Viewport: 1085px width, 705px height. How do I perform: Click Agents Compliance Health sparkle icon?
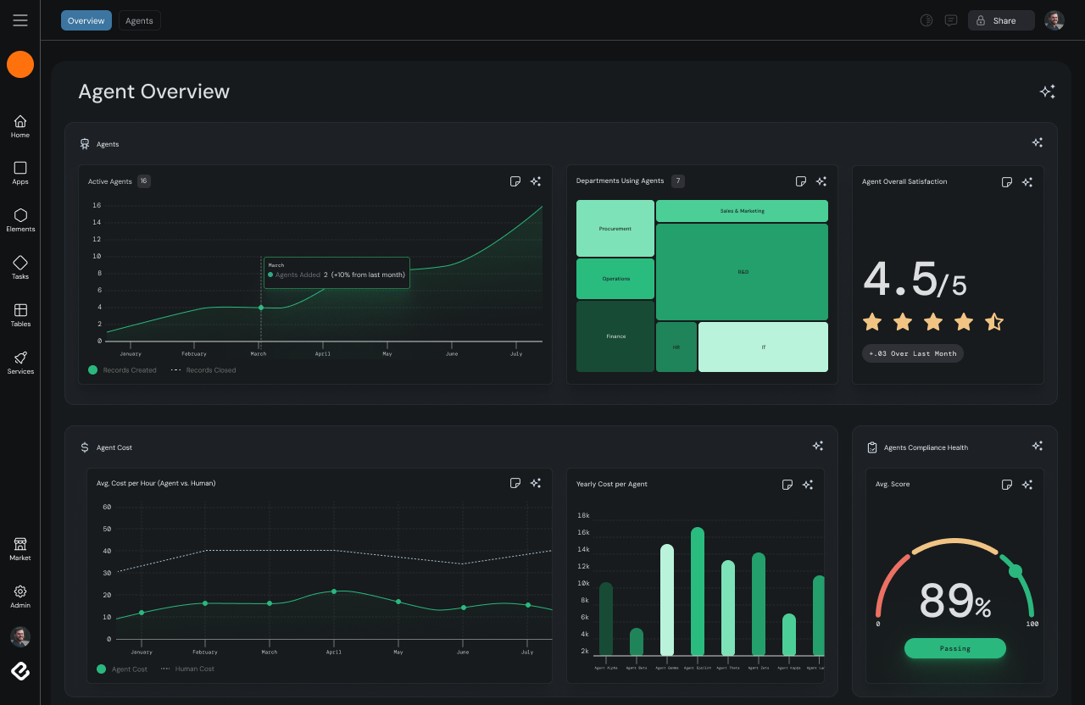(x=1038, y=446)
